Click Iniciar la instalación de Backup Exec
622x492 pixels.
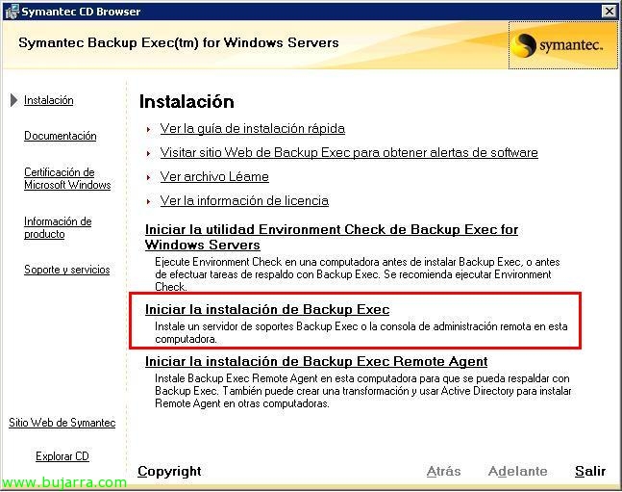point(267,310)
